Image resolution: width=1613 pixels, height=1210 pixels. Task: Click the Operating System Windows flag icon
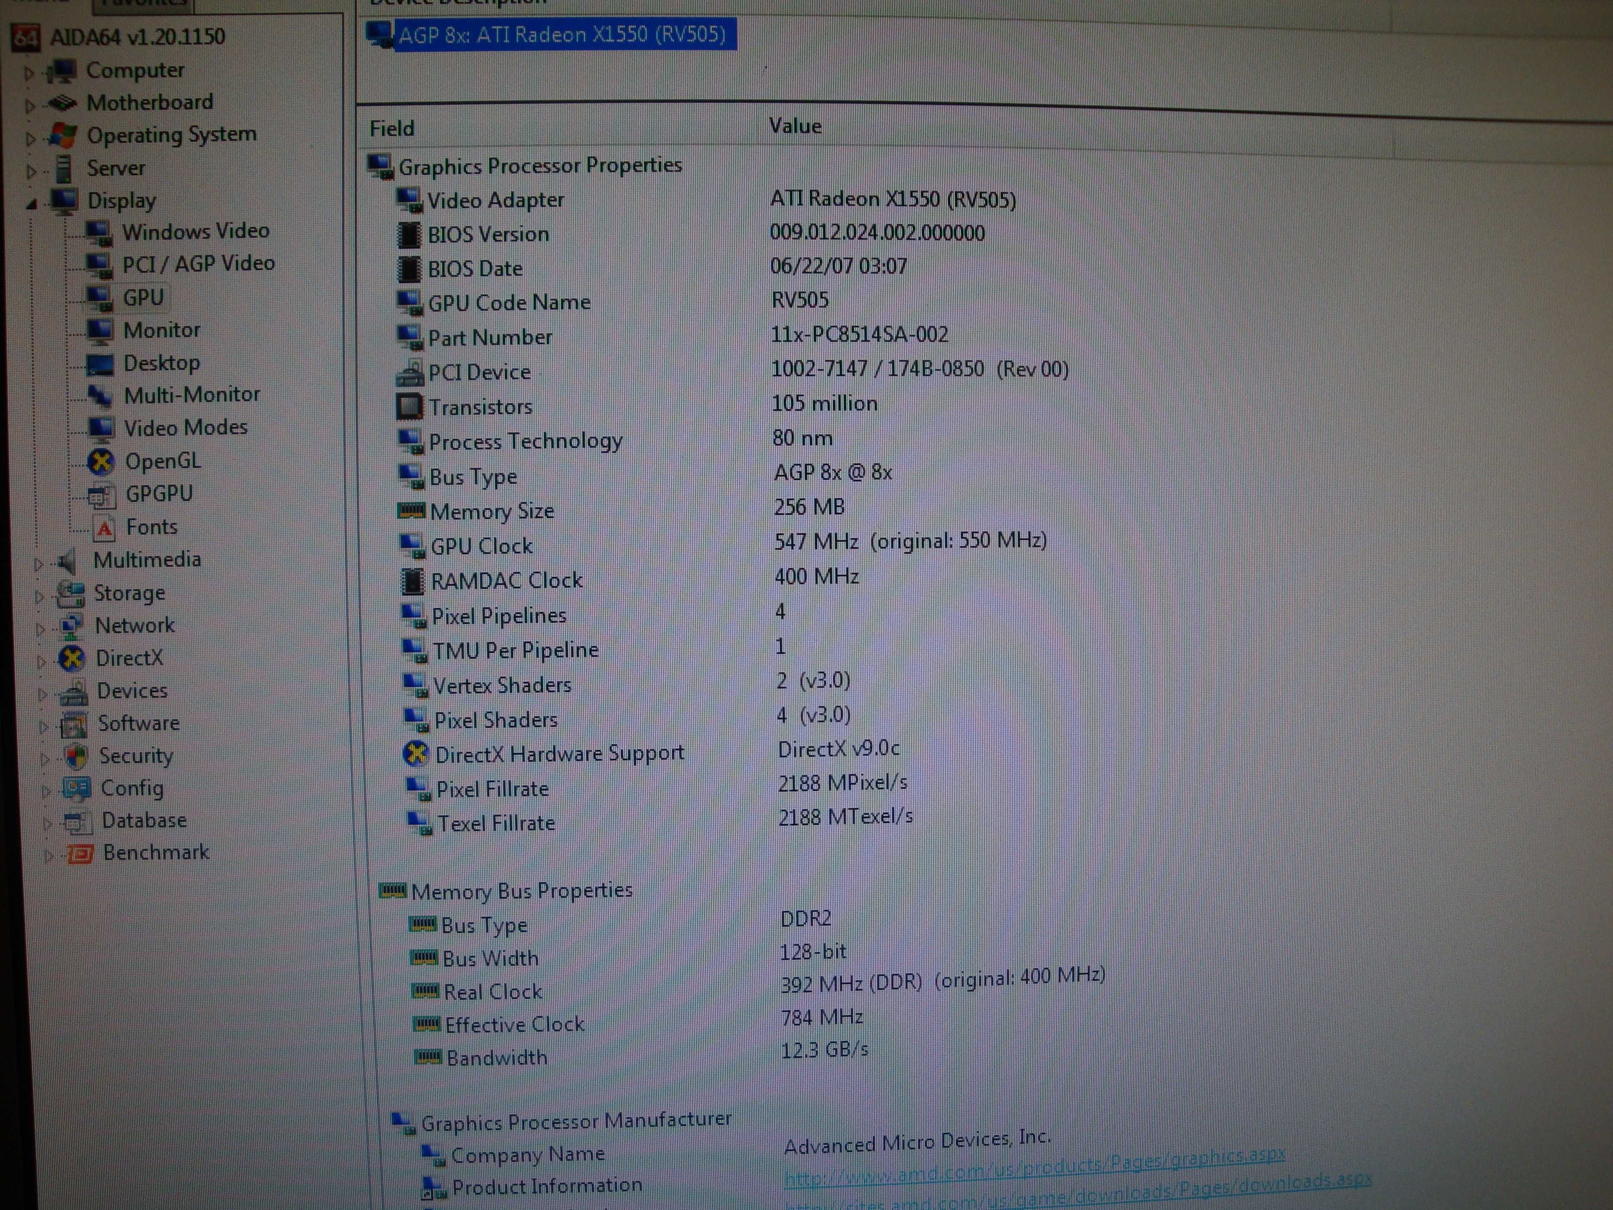[x=63, y=135]
